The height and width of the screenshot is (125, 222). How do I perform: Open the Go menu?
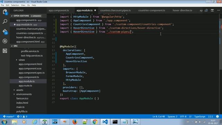[28, 5]
